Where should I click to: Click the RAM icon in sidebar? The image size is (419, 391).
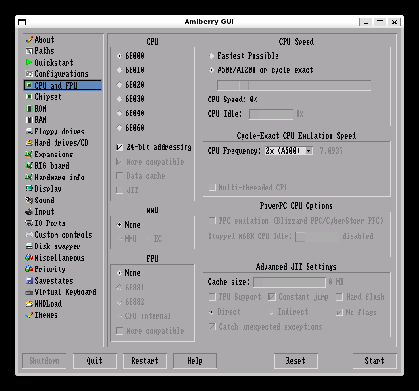click(29, 120)
